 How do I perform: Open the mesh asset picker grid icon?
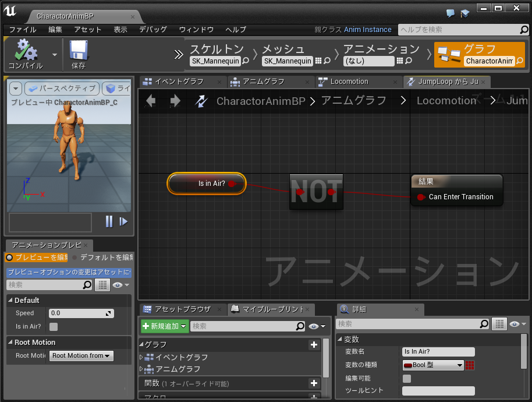click(318, 61)
